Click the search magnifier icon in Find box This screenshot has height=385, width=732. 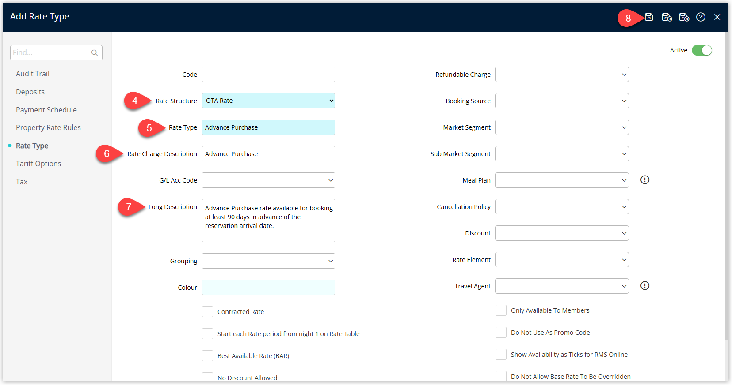(95, 53)
